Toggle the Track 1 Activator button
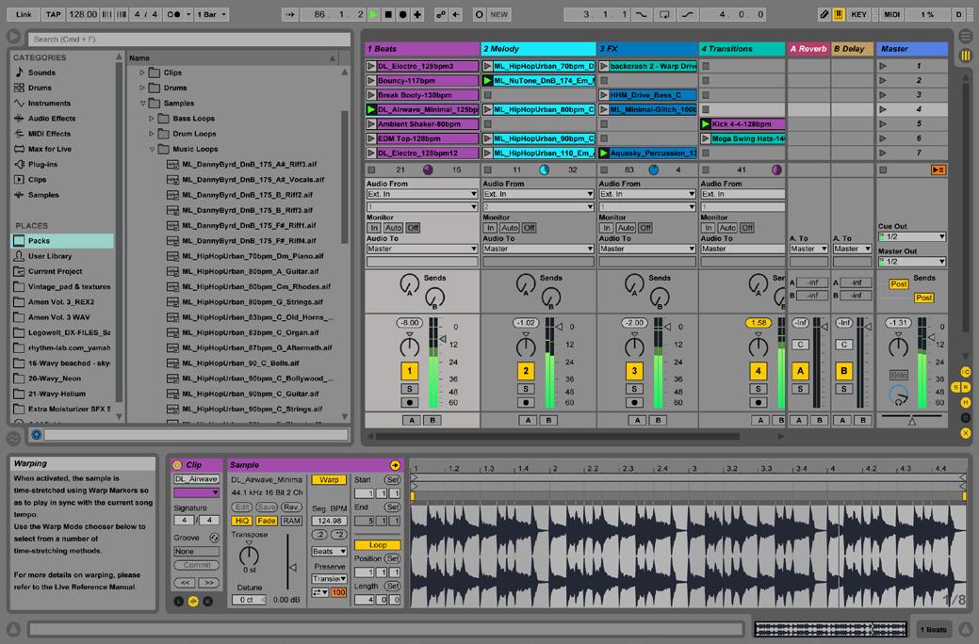Viewport: 979px width, 644px height. (x=409, y=371)
